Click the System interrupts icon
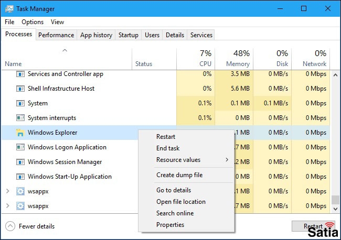The width and height of the screenshot is (341, 240). 20,118
